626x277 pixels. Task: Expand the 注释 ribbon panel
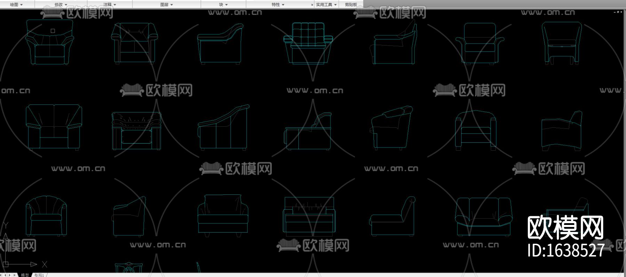[x=110, y=5]
